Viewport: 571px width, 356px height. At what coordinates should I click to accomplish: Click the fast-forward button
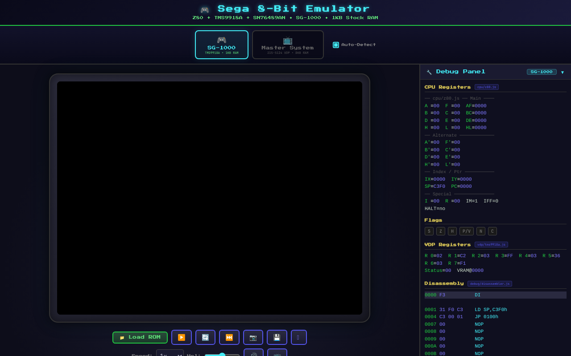pos(229,337)
